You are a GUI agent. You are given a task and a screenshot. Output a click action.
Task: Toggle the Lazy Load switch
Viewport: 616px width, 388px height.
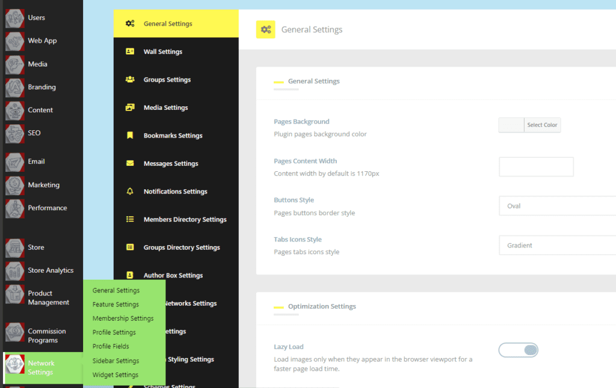[x=518, y=350]
